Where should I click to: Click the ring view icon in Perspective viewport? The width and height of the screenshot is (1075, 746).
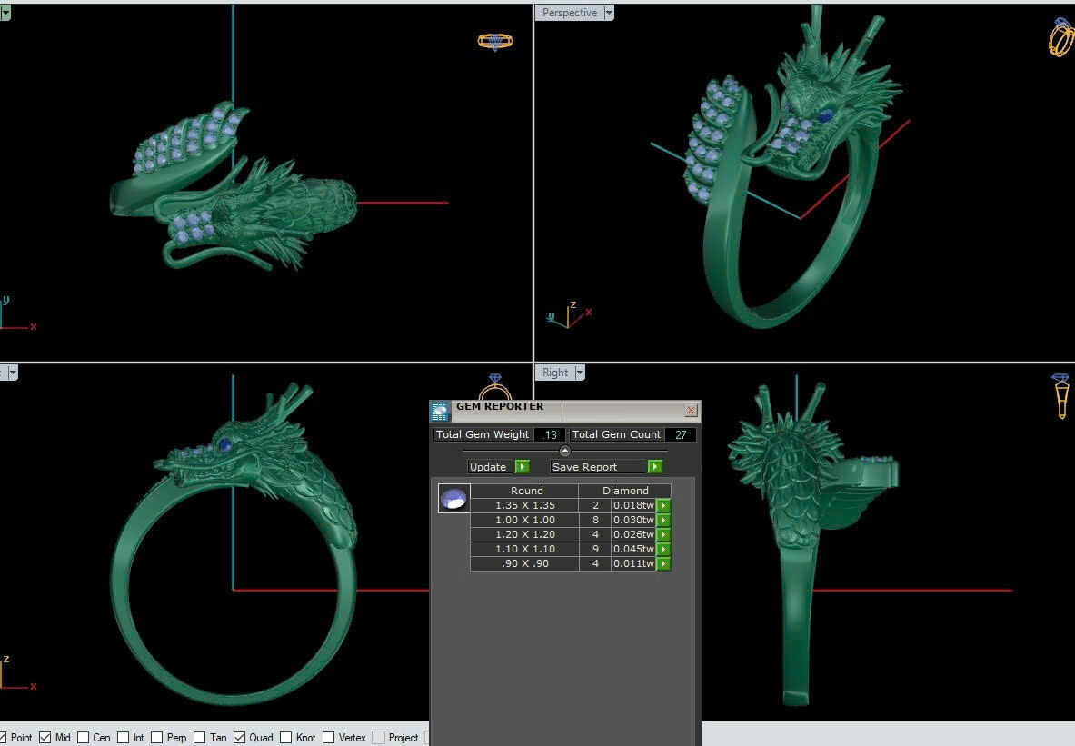pos(1061,36)
